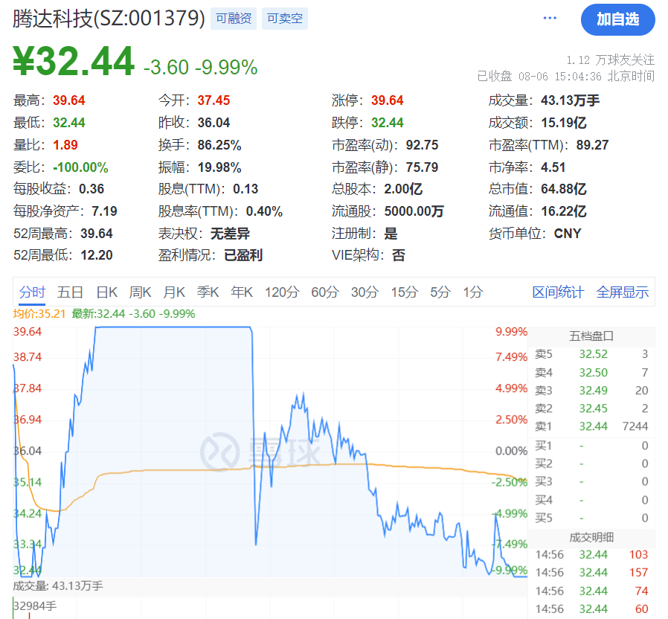Viewport: 668px width, 619px height.
Task: Open the 周K chart tab
Action: pyautogui.click(x=140, y=292)
